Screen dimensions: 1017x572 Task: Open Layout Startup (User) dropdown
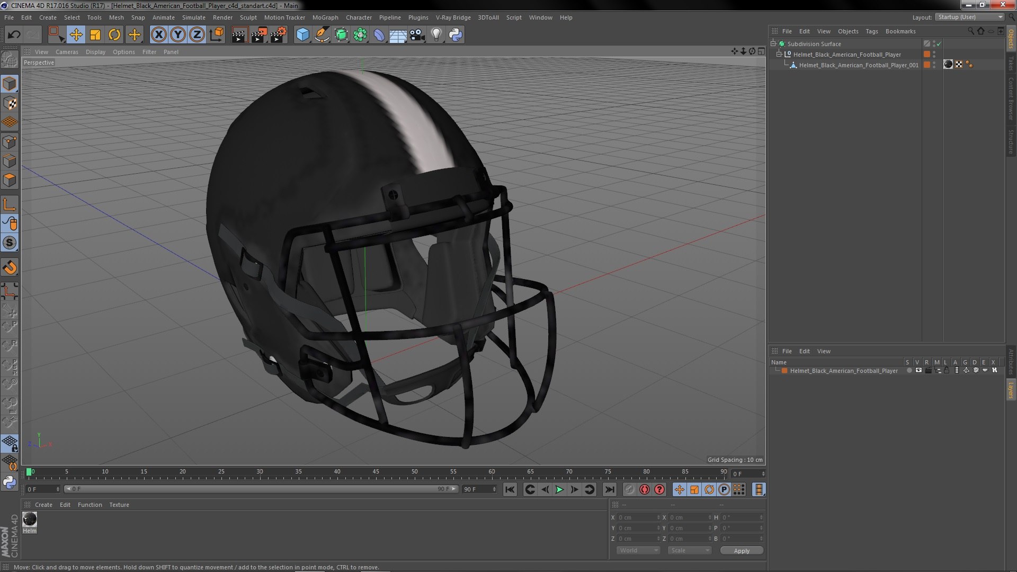click(x=970, y=17)
